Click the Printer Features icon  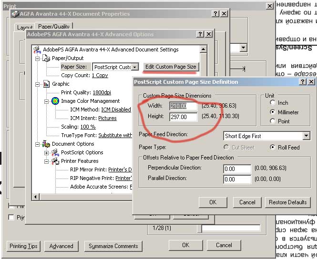[55, 161]
